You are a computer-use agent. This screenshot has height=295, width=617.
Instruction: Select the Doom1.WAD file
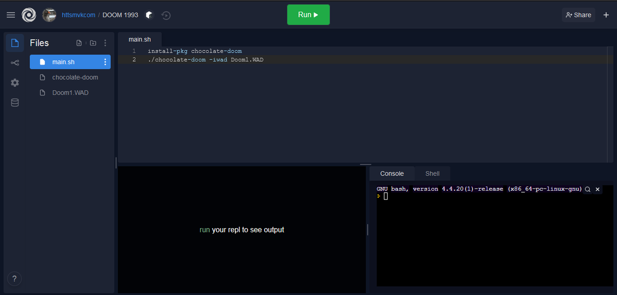[70, 93]
